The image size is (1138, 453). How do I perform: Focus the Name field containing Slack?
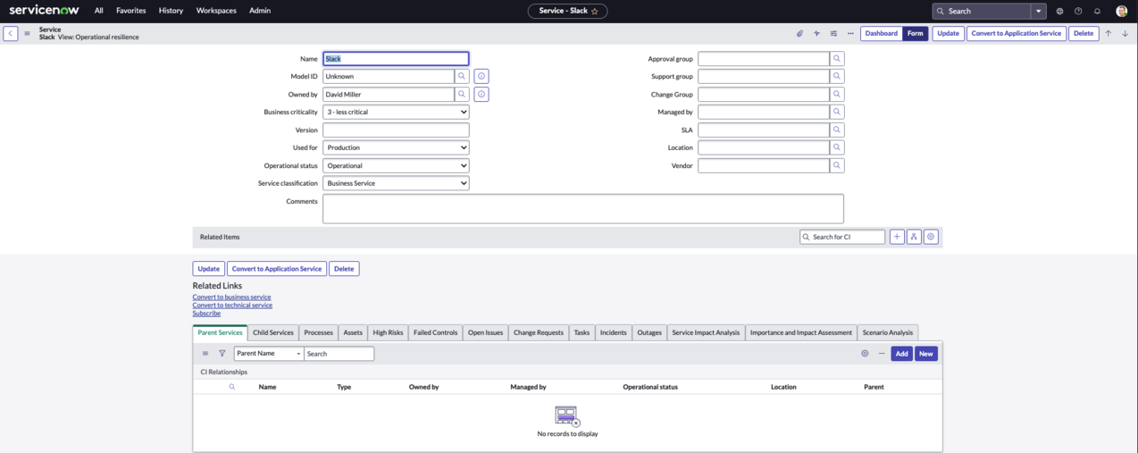[396, 58]
